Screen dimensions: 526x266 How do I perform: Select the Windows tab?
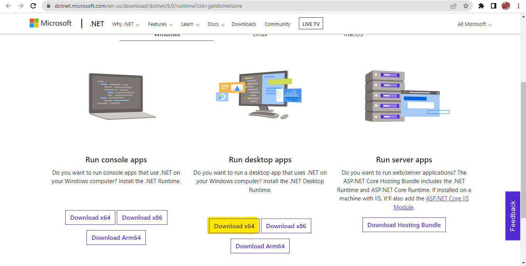(x=167, y=36)
